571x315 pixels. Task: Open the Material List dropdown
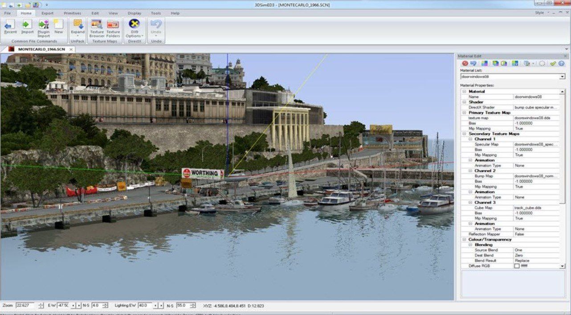point(562,77)
